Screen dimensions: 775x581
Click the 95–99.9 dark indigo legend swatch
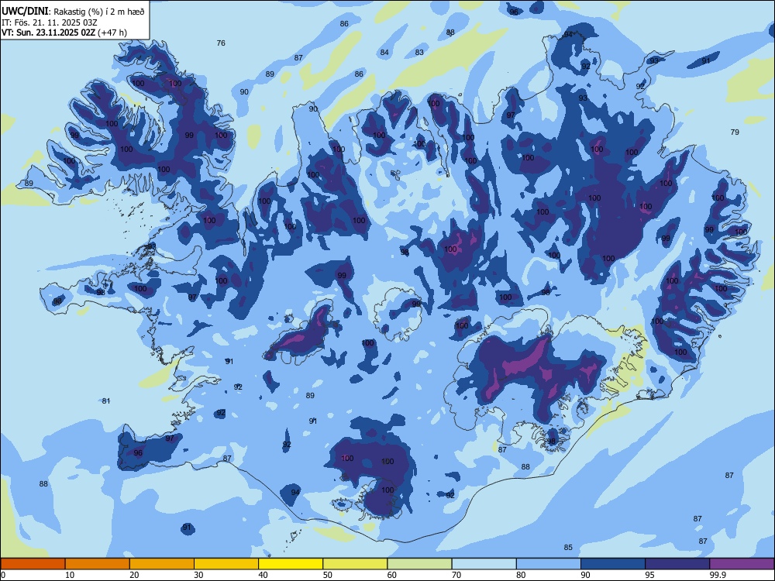click(677, 564)
